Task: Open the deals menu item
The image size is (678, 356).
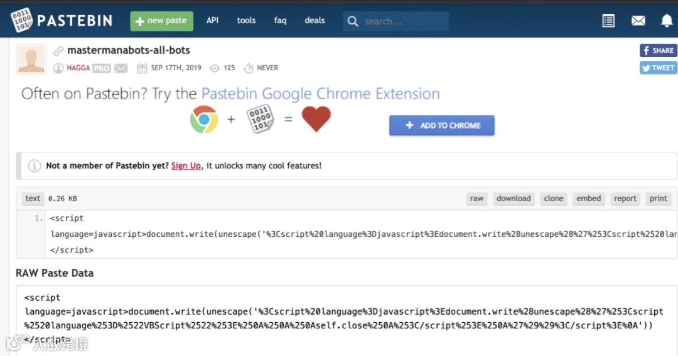Action: 315,21
